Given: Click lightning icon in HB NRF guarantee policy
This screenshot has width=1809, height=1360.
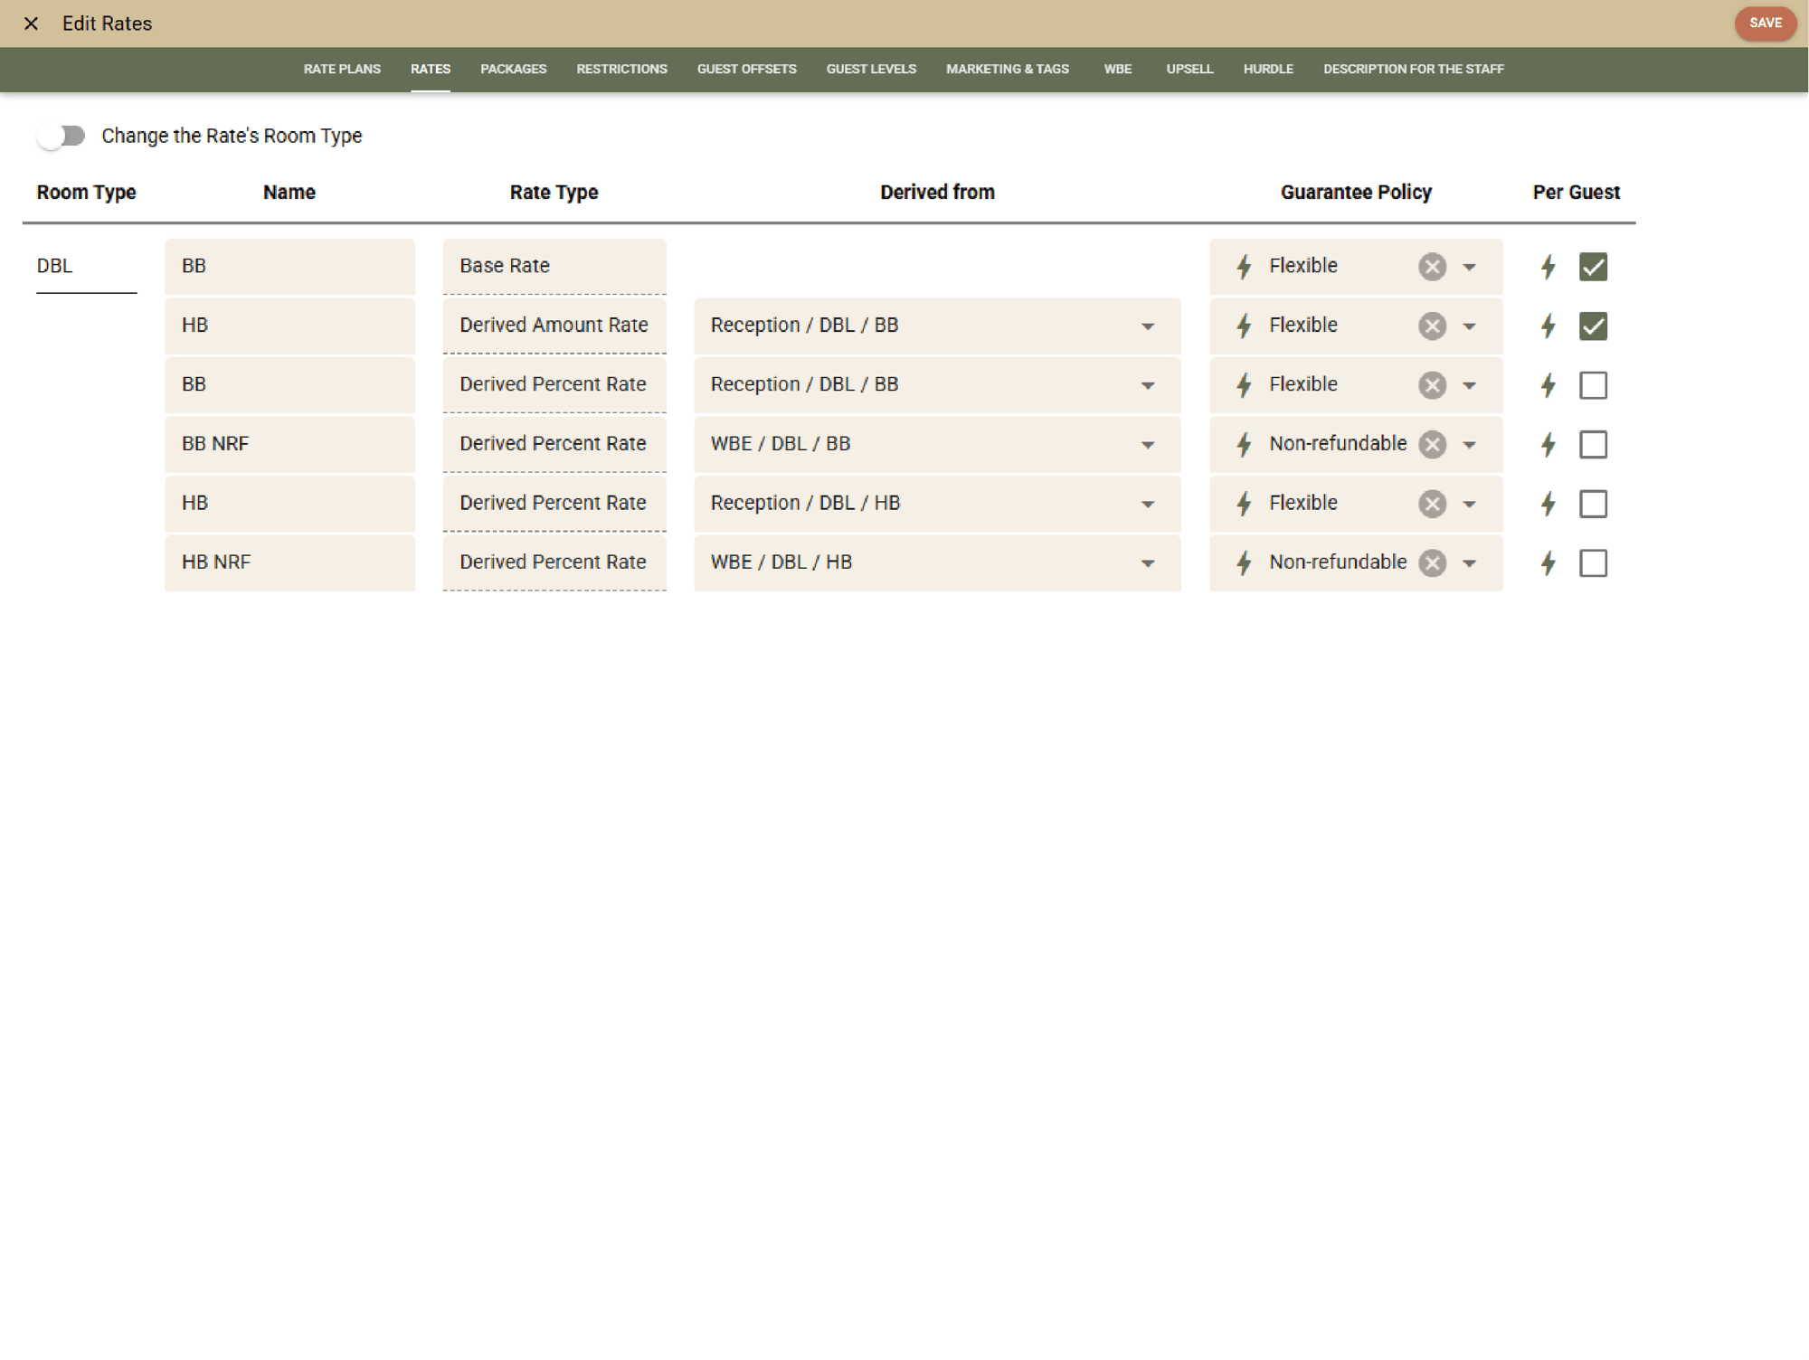Looking at the screenshot, I should click(1244, 562).
